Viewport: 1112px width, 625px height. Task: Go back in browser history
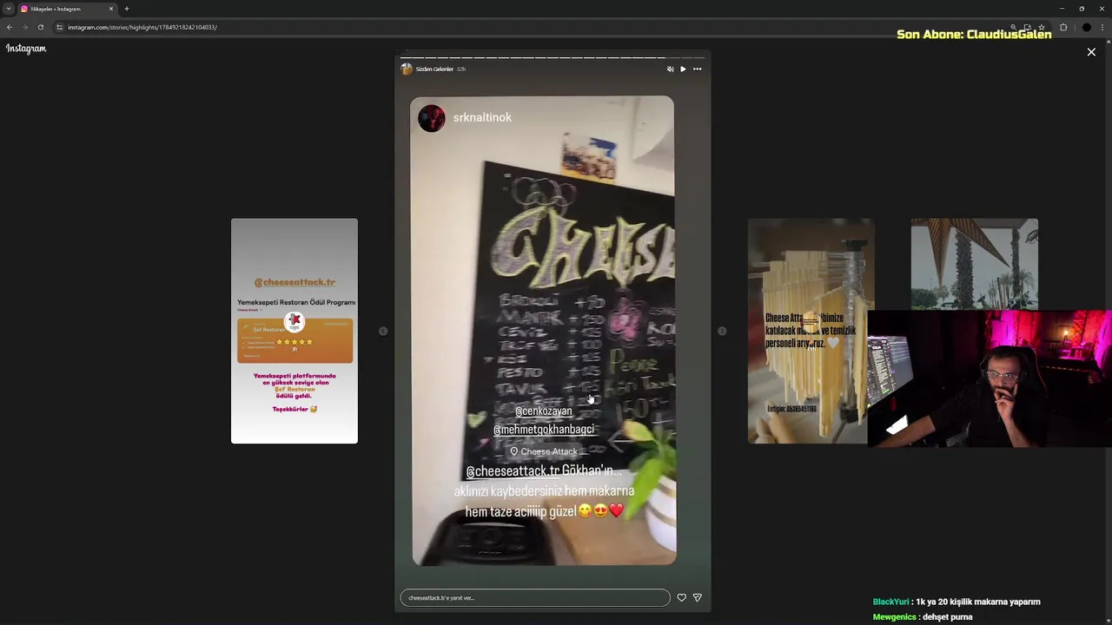click(x=10, y=27)
